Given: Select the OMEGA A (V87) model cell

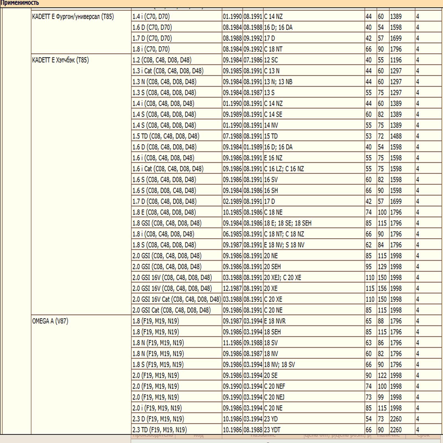Looking at the screenshot, I should click(x=50, y=321).
